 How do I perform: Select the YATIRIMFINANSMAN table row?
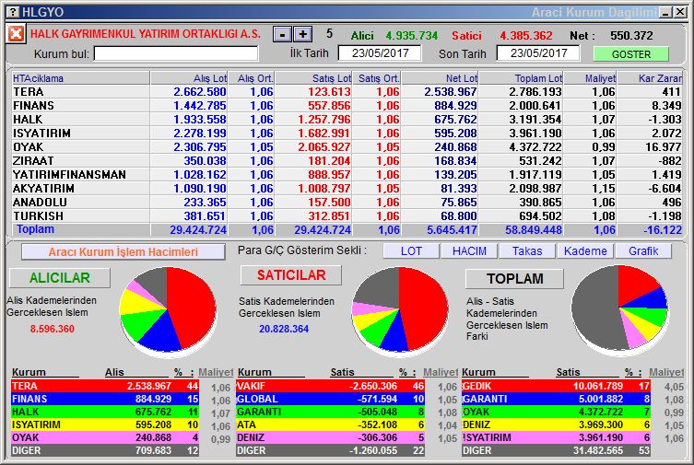(x=347, y=175)
